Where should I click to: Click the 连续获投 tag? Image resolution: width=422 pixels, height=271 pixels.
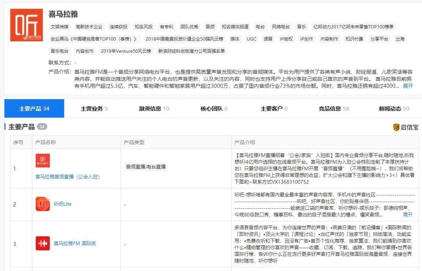point(118,27)
